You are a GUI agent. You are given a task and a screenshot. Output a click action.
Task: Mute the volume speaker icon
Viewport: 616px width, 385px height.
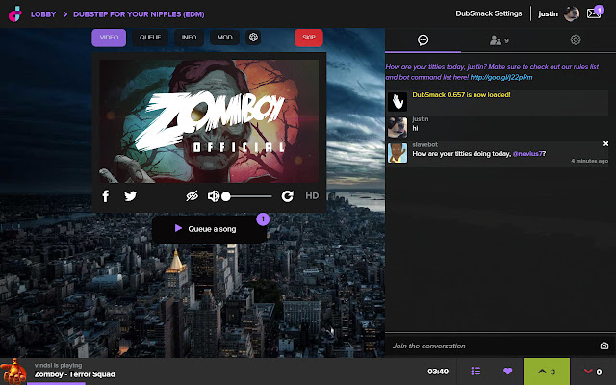pyautogui.click(x=213, y=196)
